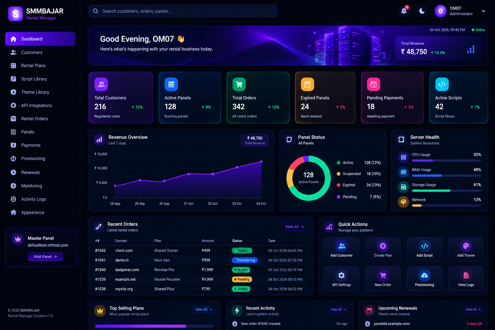This screenshot has width=495, height=330.
Task: Click the Add Customer quick action icon
Action: tap(342, 246)
